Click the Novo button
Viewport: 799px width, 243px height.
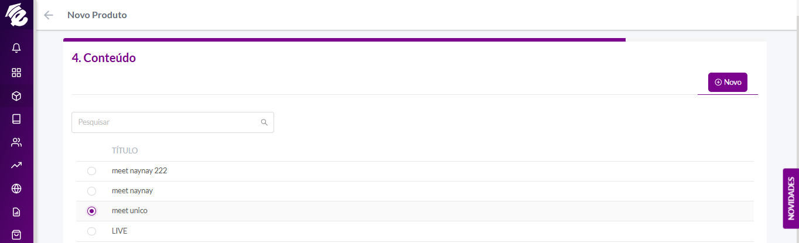728,83
